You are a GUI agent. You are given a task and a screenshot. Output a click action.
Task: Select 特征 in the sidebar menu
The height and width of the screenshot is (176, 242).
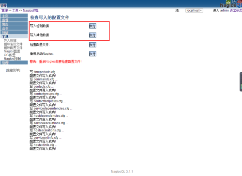(x=14, y=32)
